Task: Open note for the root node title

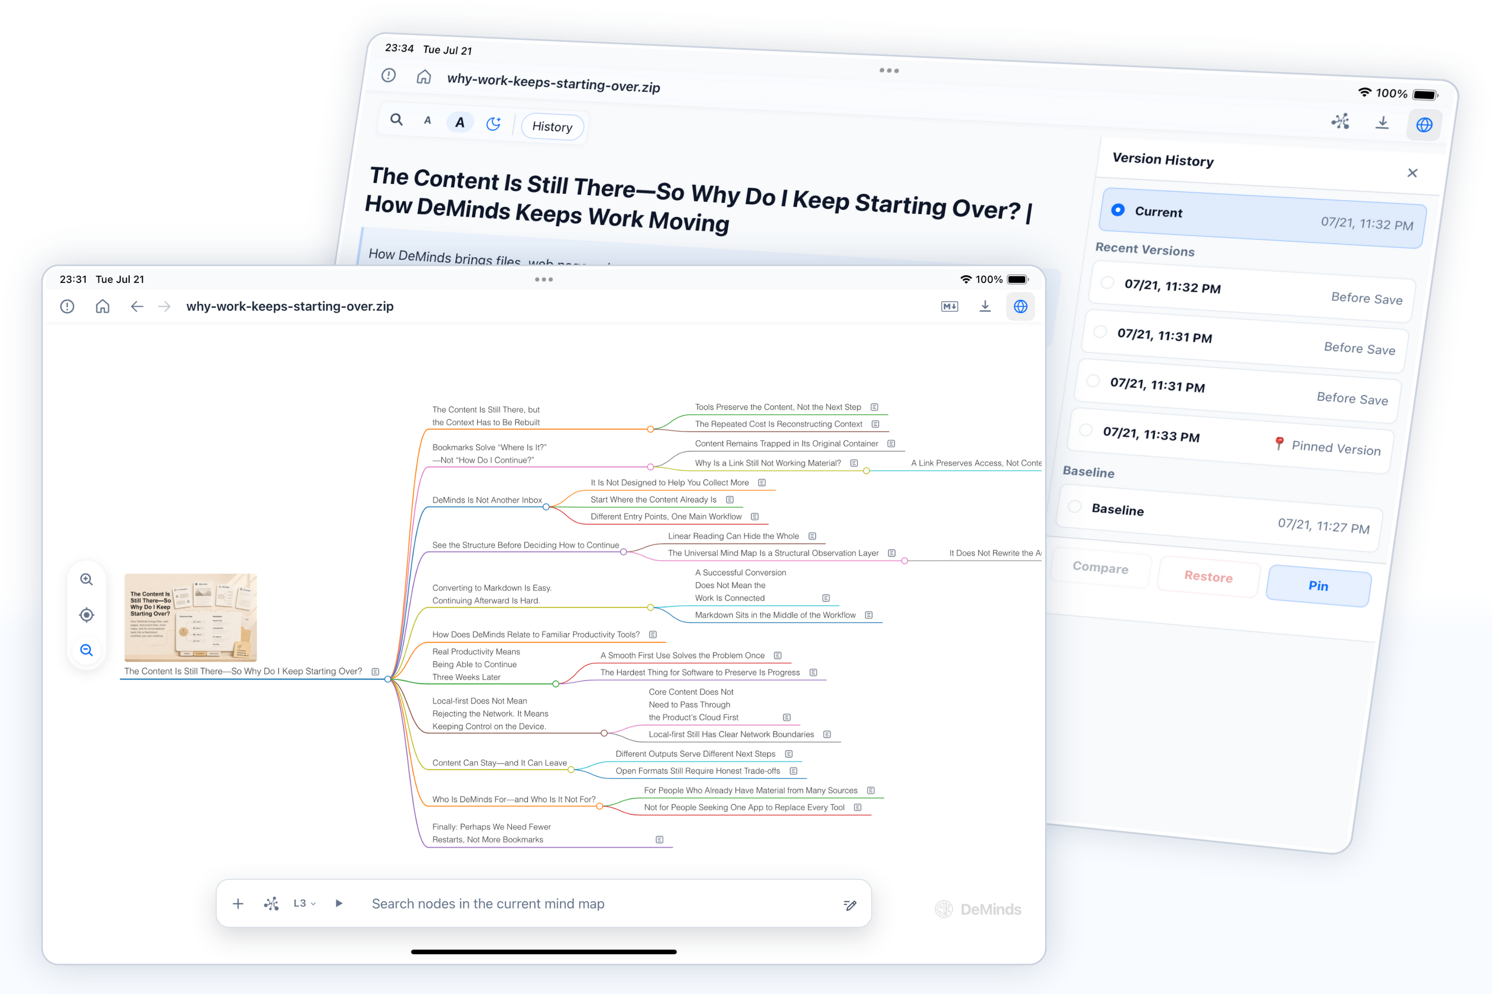Action: [x=375, y=671]
